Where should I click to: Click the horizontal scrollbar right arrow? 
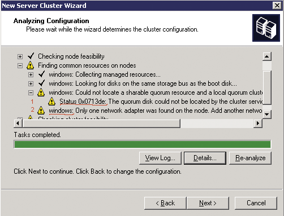pos(258,124)
